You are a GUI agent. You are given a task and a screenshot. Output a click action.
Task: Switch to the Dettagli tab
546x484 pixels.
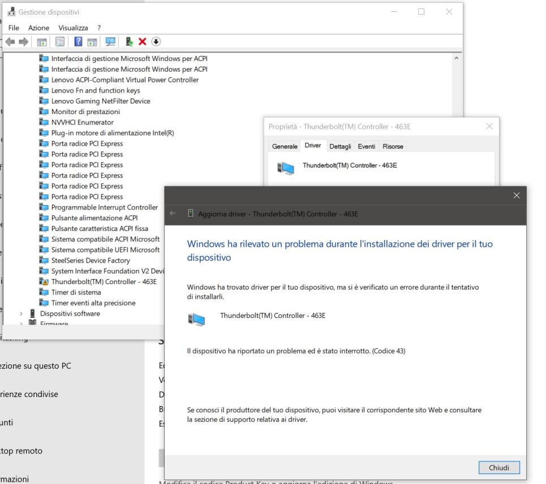pyautogui.click(x=340, y=146)
